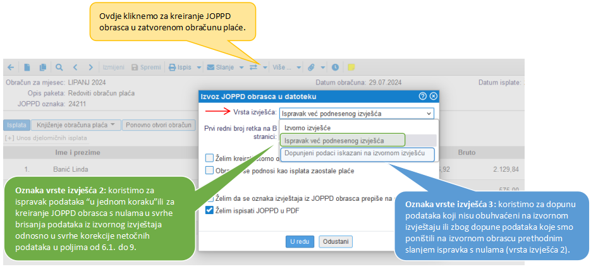Click the Bruto column header
The height and width of the screenshot is (269, 591).
tap(466, 153)
